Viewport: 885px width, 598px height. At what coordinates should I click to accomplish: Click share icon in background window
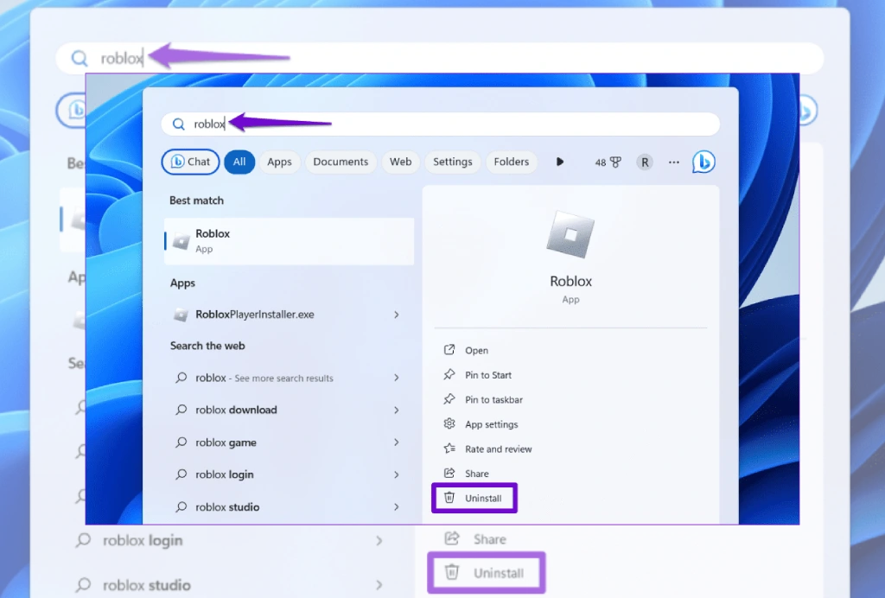tap(451, 538)
